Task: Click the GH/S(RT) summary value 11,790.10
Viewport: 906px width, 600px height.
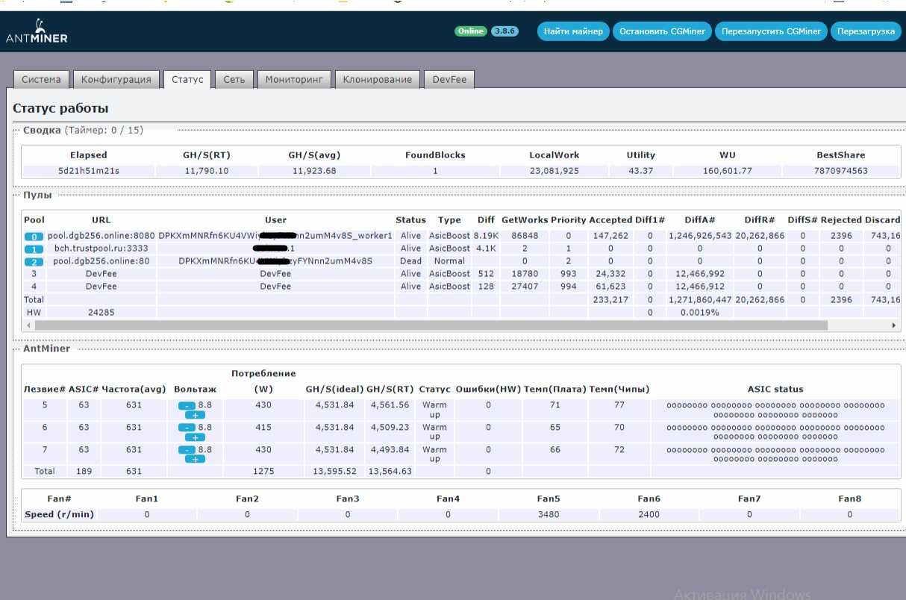Action: [206, 171]
